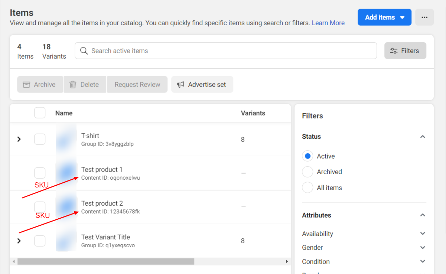Screen dimensions: 446x274
Task: Expand the Gender filter
Action: pyautogui.click(x=422, y=247)
